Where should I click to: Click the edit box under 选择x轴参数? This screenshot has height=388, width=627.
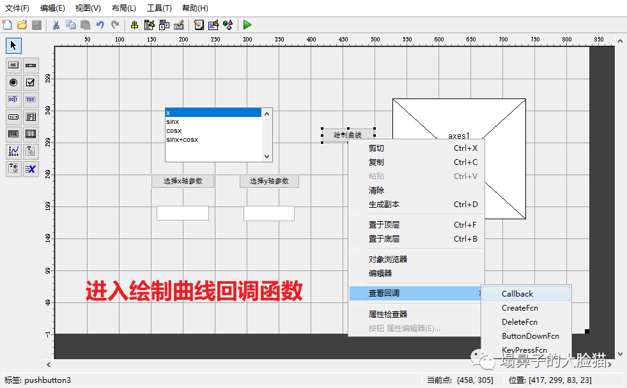pos(183,213)
